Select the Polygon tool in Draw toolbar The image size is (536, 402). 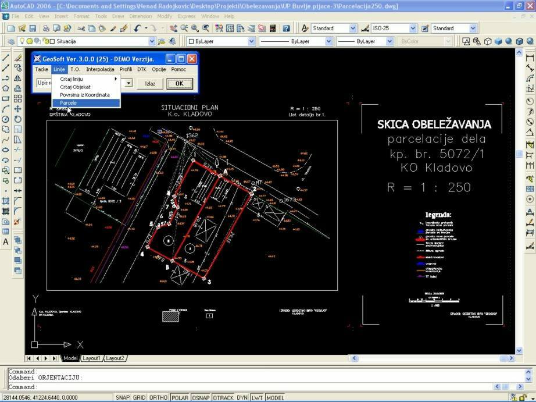[x=5, y=88]
